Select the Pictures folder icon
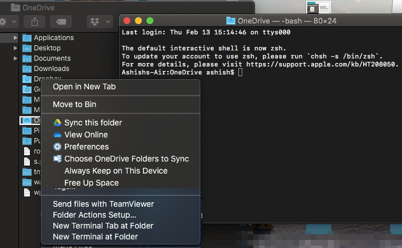Image resolution: width=402 pixels, height=248 pixels. click(27, 131)
